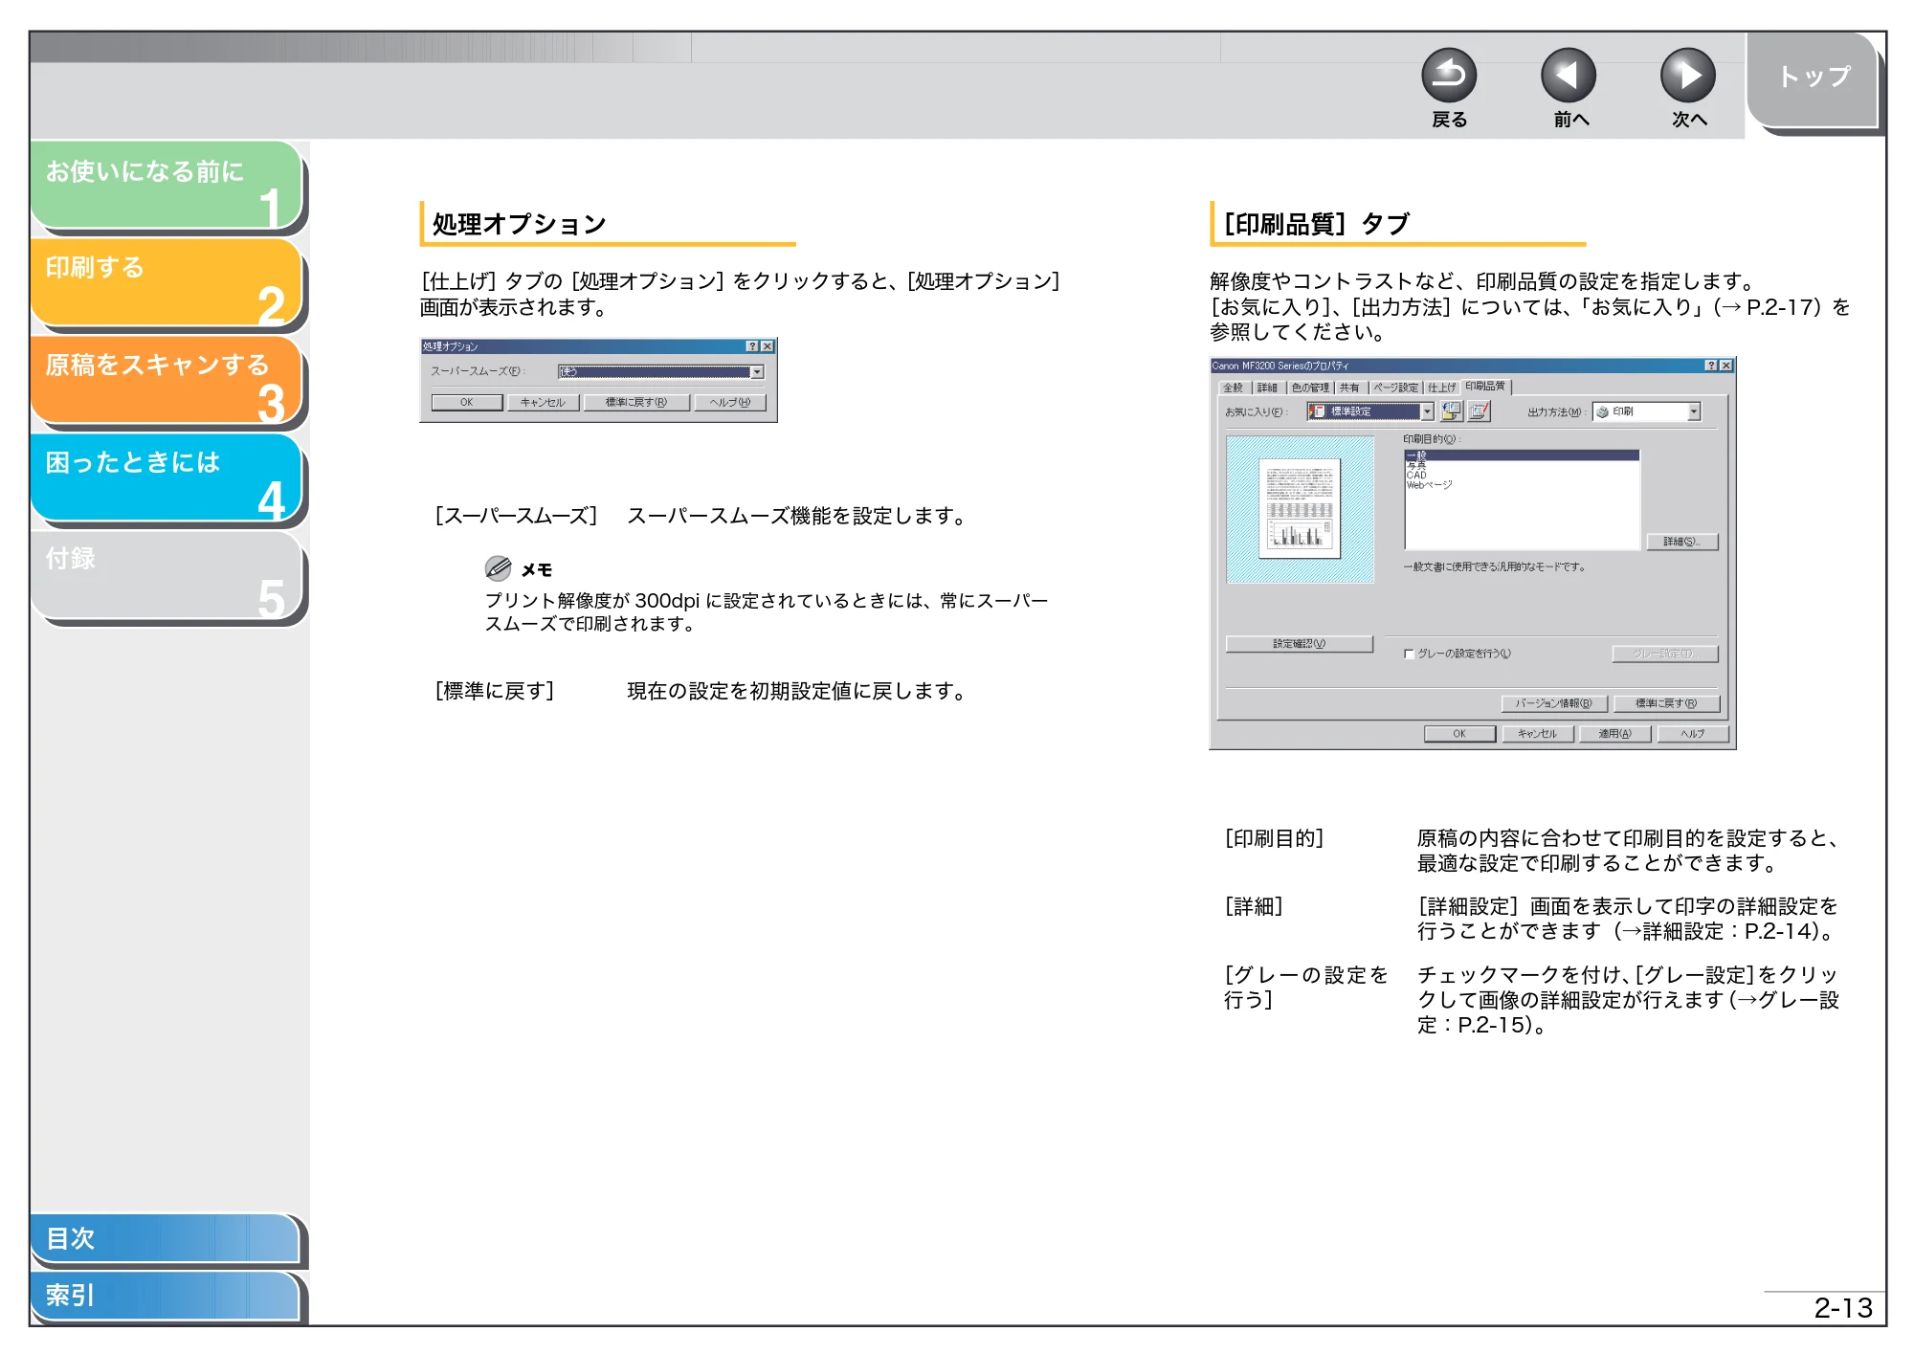Switch to the ページ設定 tab
The height and width of the screenshot is (1354, 1914).
(x=1395, y=388)
